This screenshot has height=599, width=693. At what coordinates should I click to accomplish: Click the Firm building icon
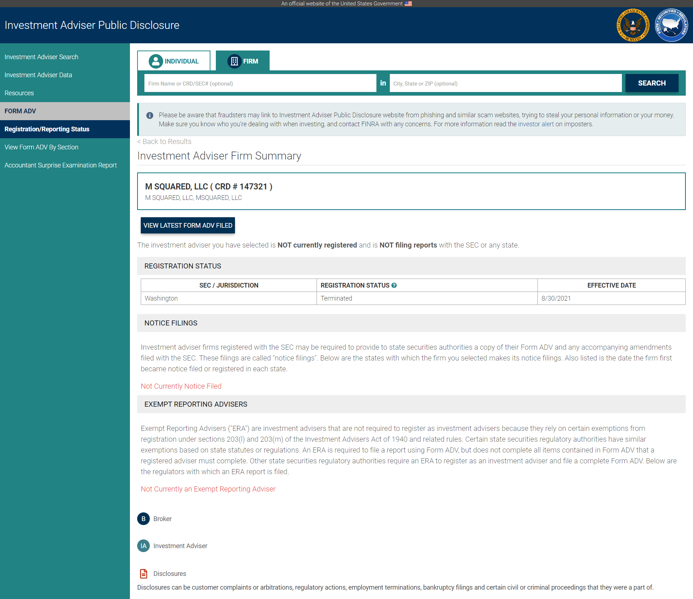click(234, 61)
